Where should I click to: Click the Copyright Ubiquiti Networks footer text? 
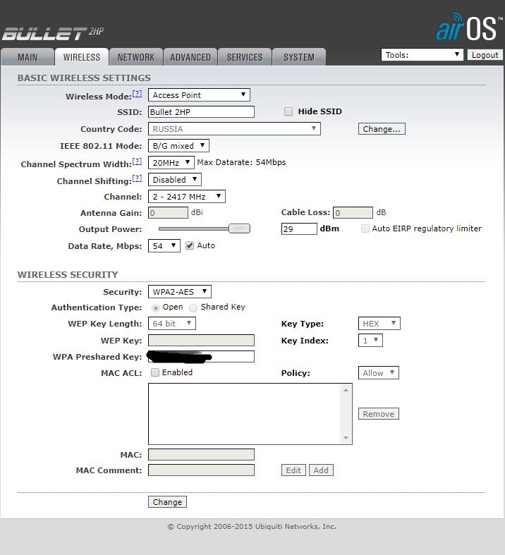(252, 527)
